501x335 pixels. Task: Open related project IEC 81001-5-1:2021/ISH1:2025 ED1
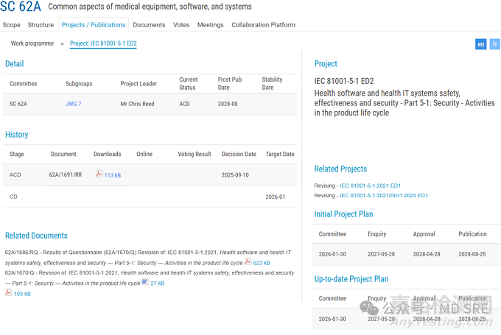click(x=383, y=196)
